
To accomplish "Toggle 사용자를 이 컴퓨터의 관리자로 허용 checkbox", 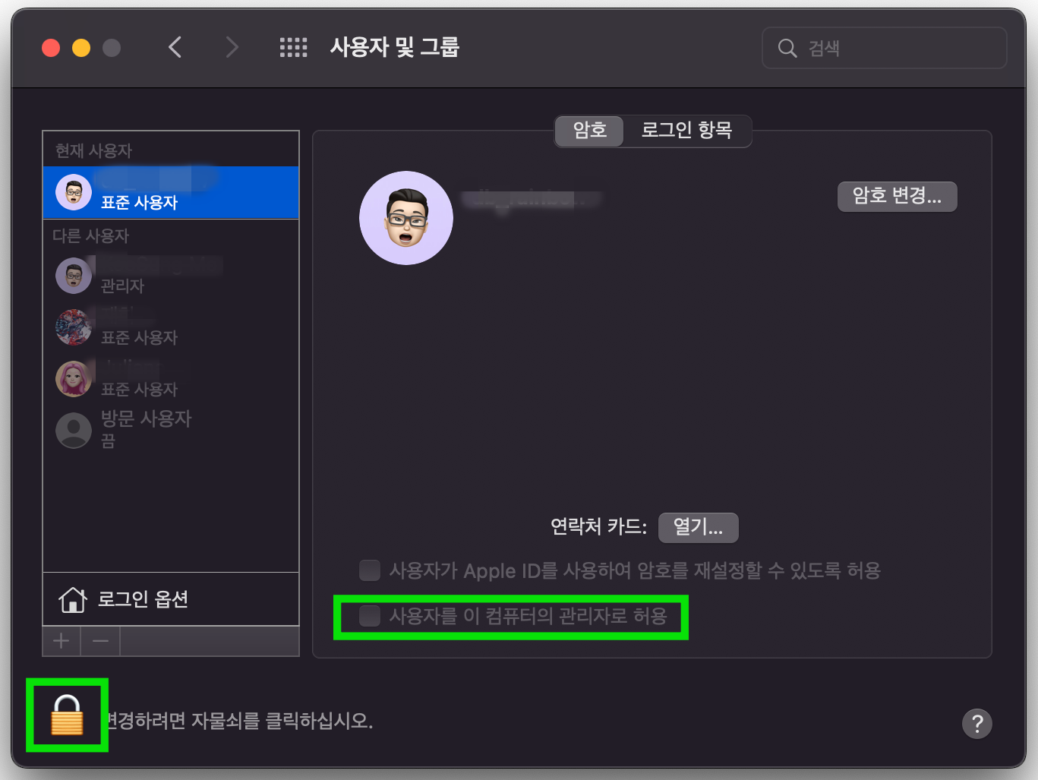I will [370, 616].
